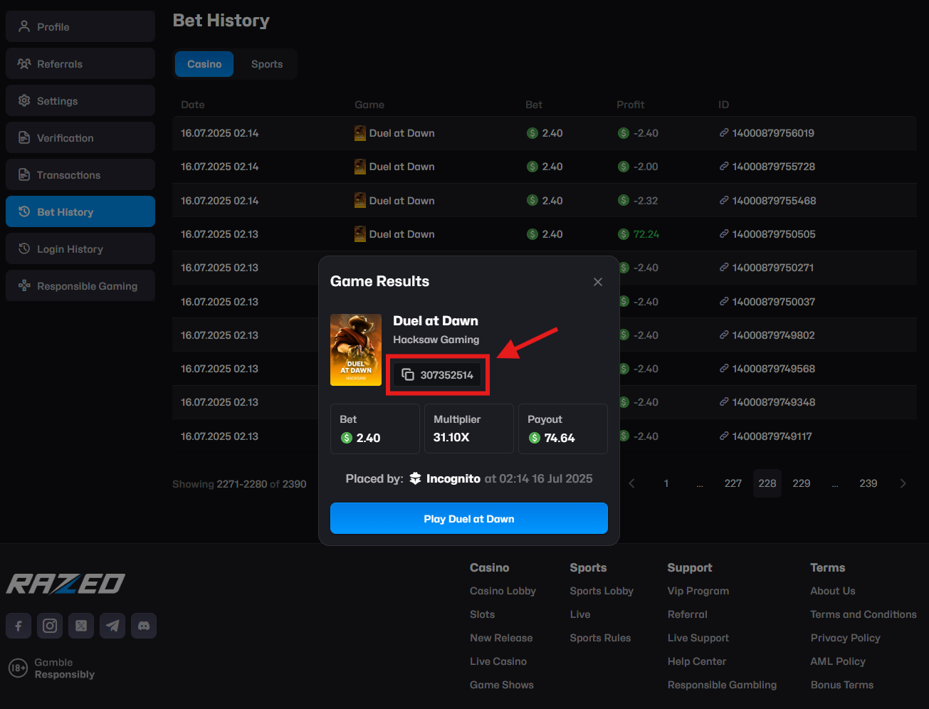929x709 pixels.
Task: Click the Duel at Dawn game thumbnail
Action: (x=356, y=350)
